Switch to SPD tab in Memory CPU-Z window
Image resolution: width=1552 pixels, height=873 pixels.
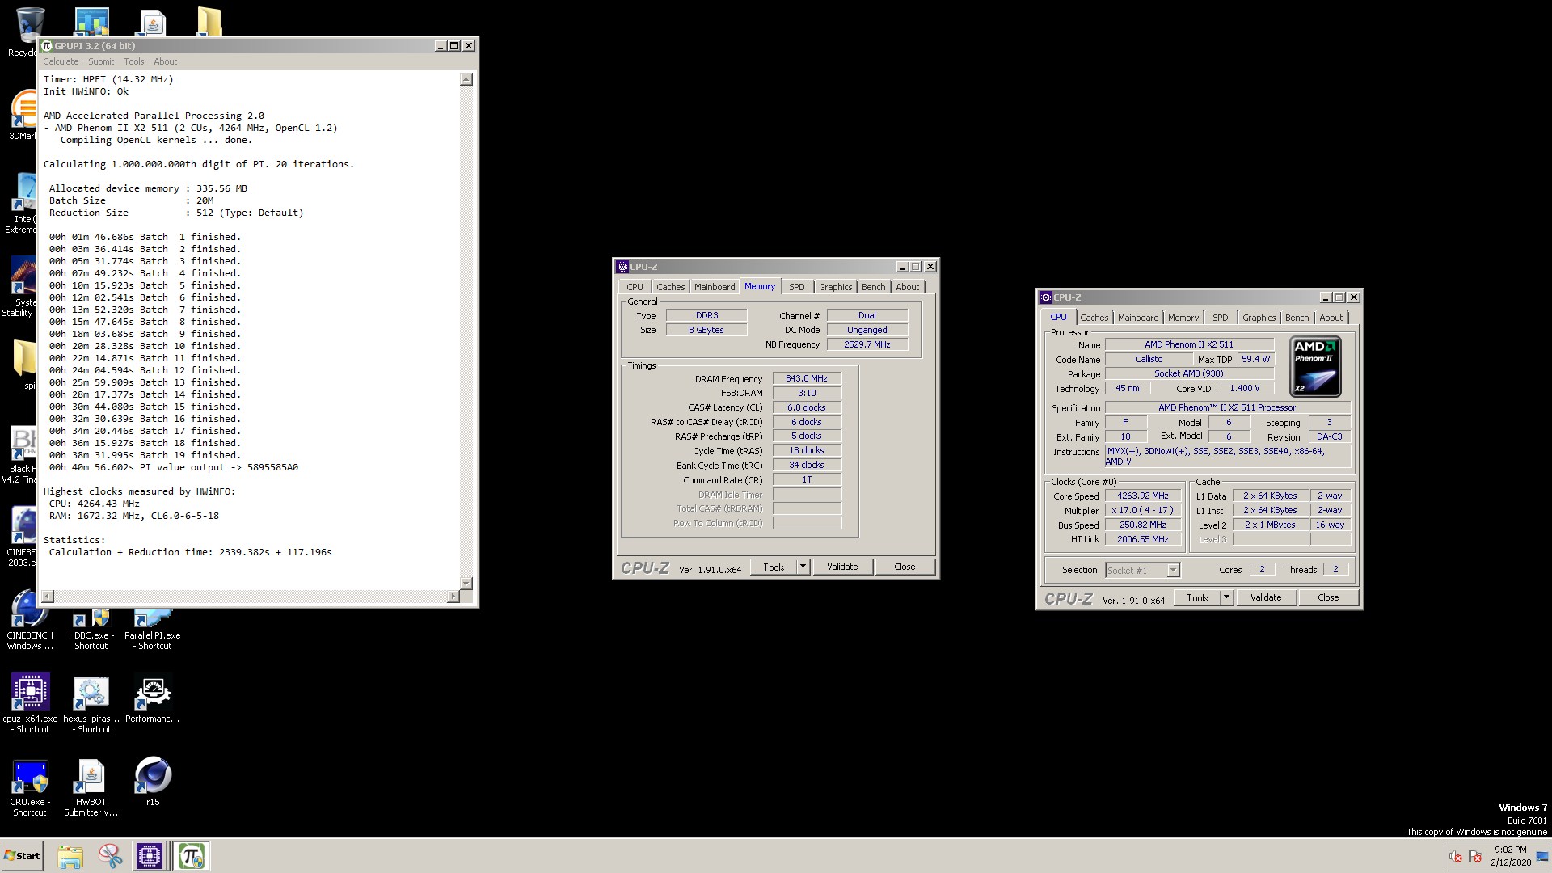tap(797, 287)
